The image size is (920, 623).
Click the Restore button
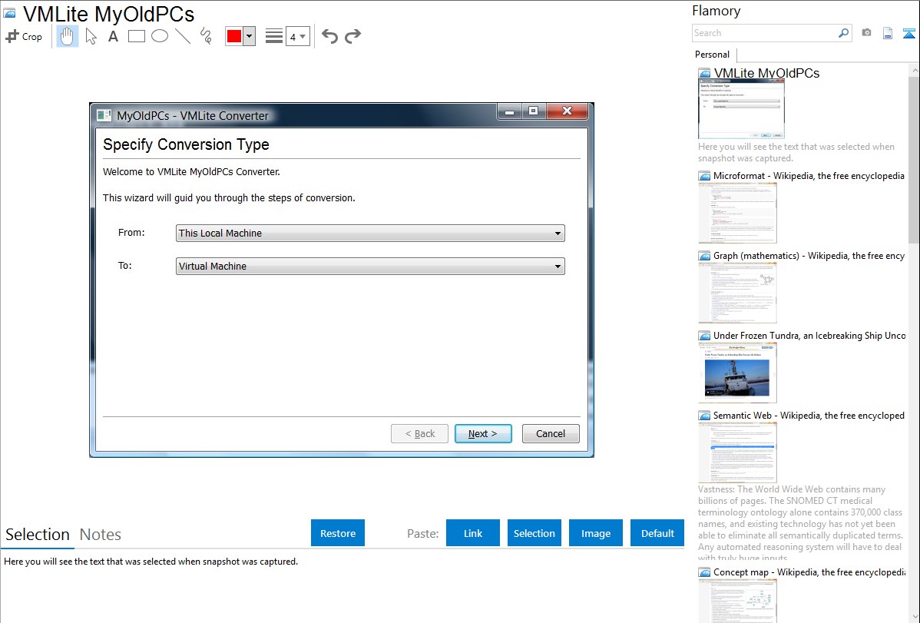coord(338,533)
